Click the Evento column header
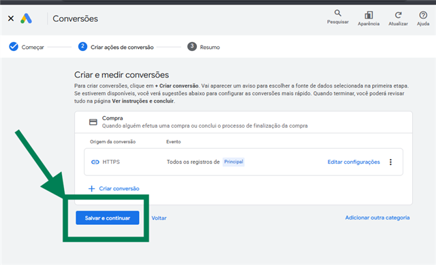The width and height of the screenshot is (436, 265). click(174, 141)
